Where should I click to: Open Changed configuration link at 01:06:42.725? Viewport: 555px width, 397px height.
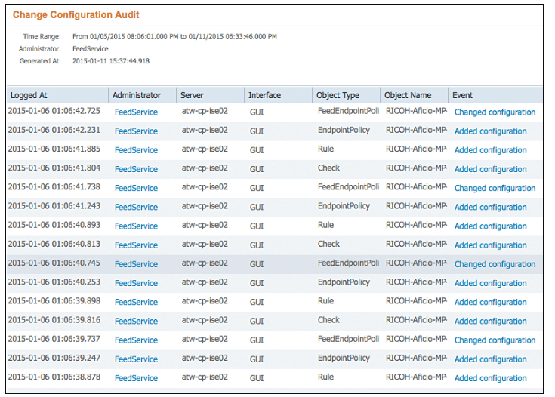pyautogui.click(x=495, y=112)
